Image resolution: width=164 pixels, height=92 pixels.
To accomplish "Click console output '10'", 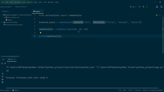I will (7, 71).
